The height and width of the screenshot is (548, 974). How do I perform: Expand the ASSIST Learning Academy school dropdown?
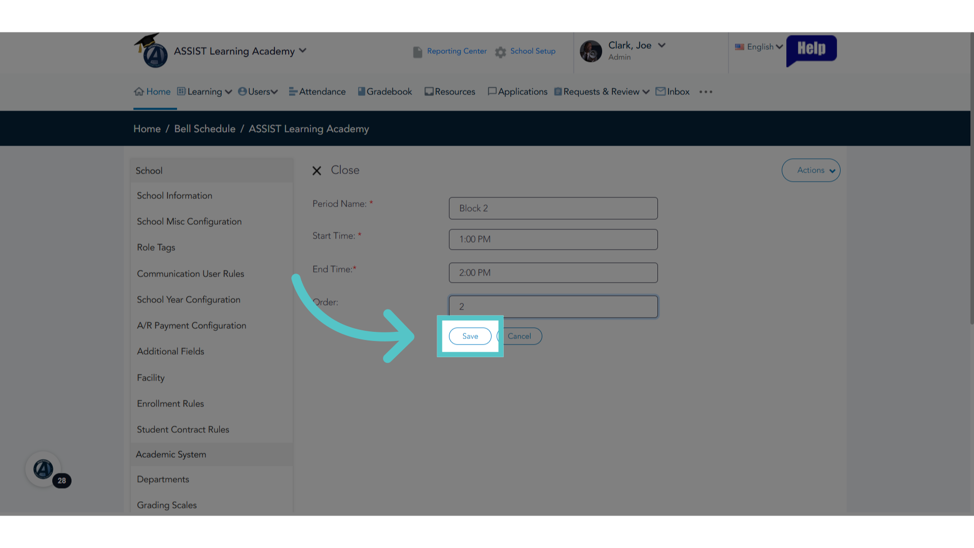303,50
